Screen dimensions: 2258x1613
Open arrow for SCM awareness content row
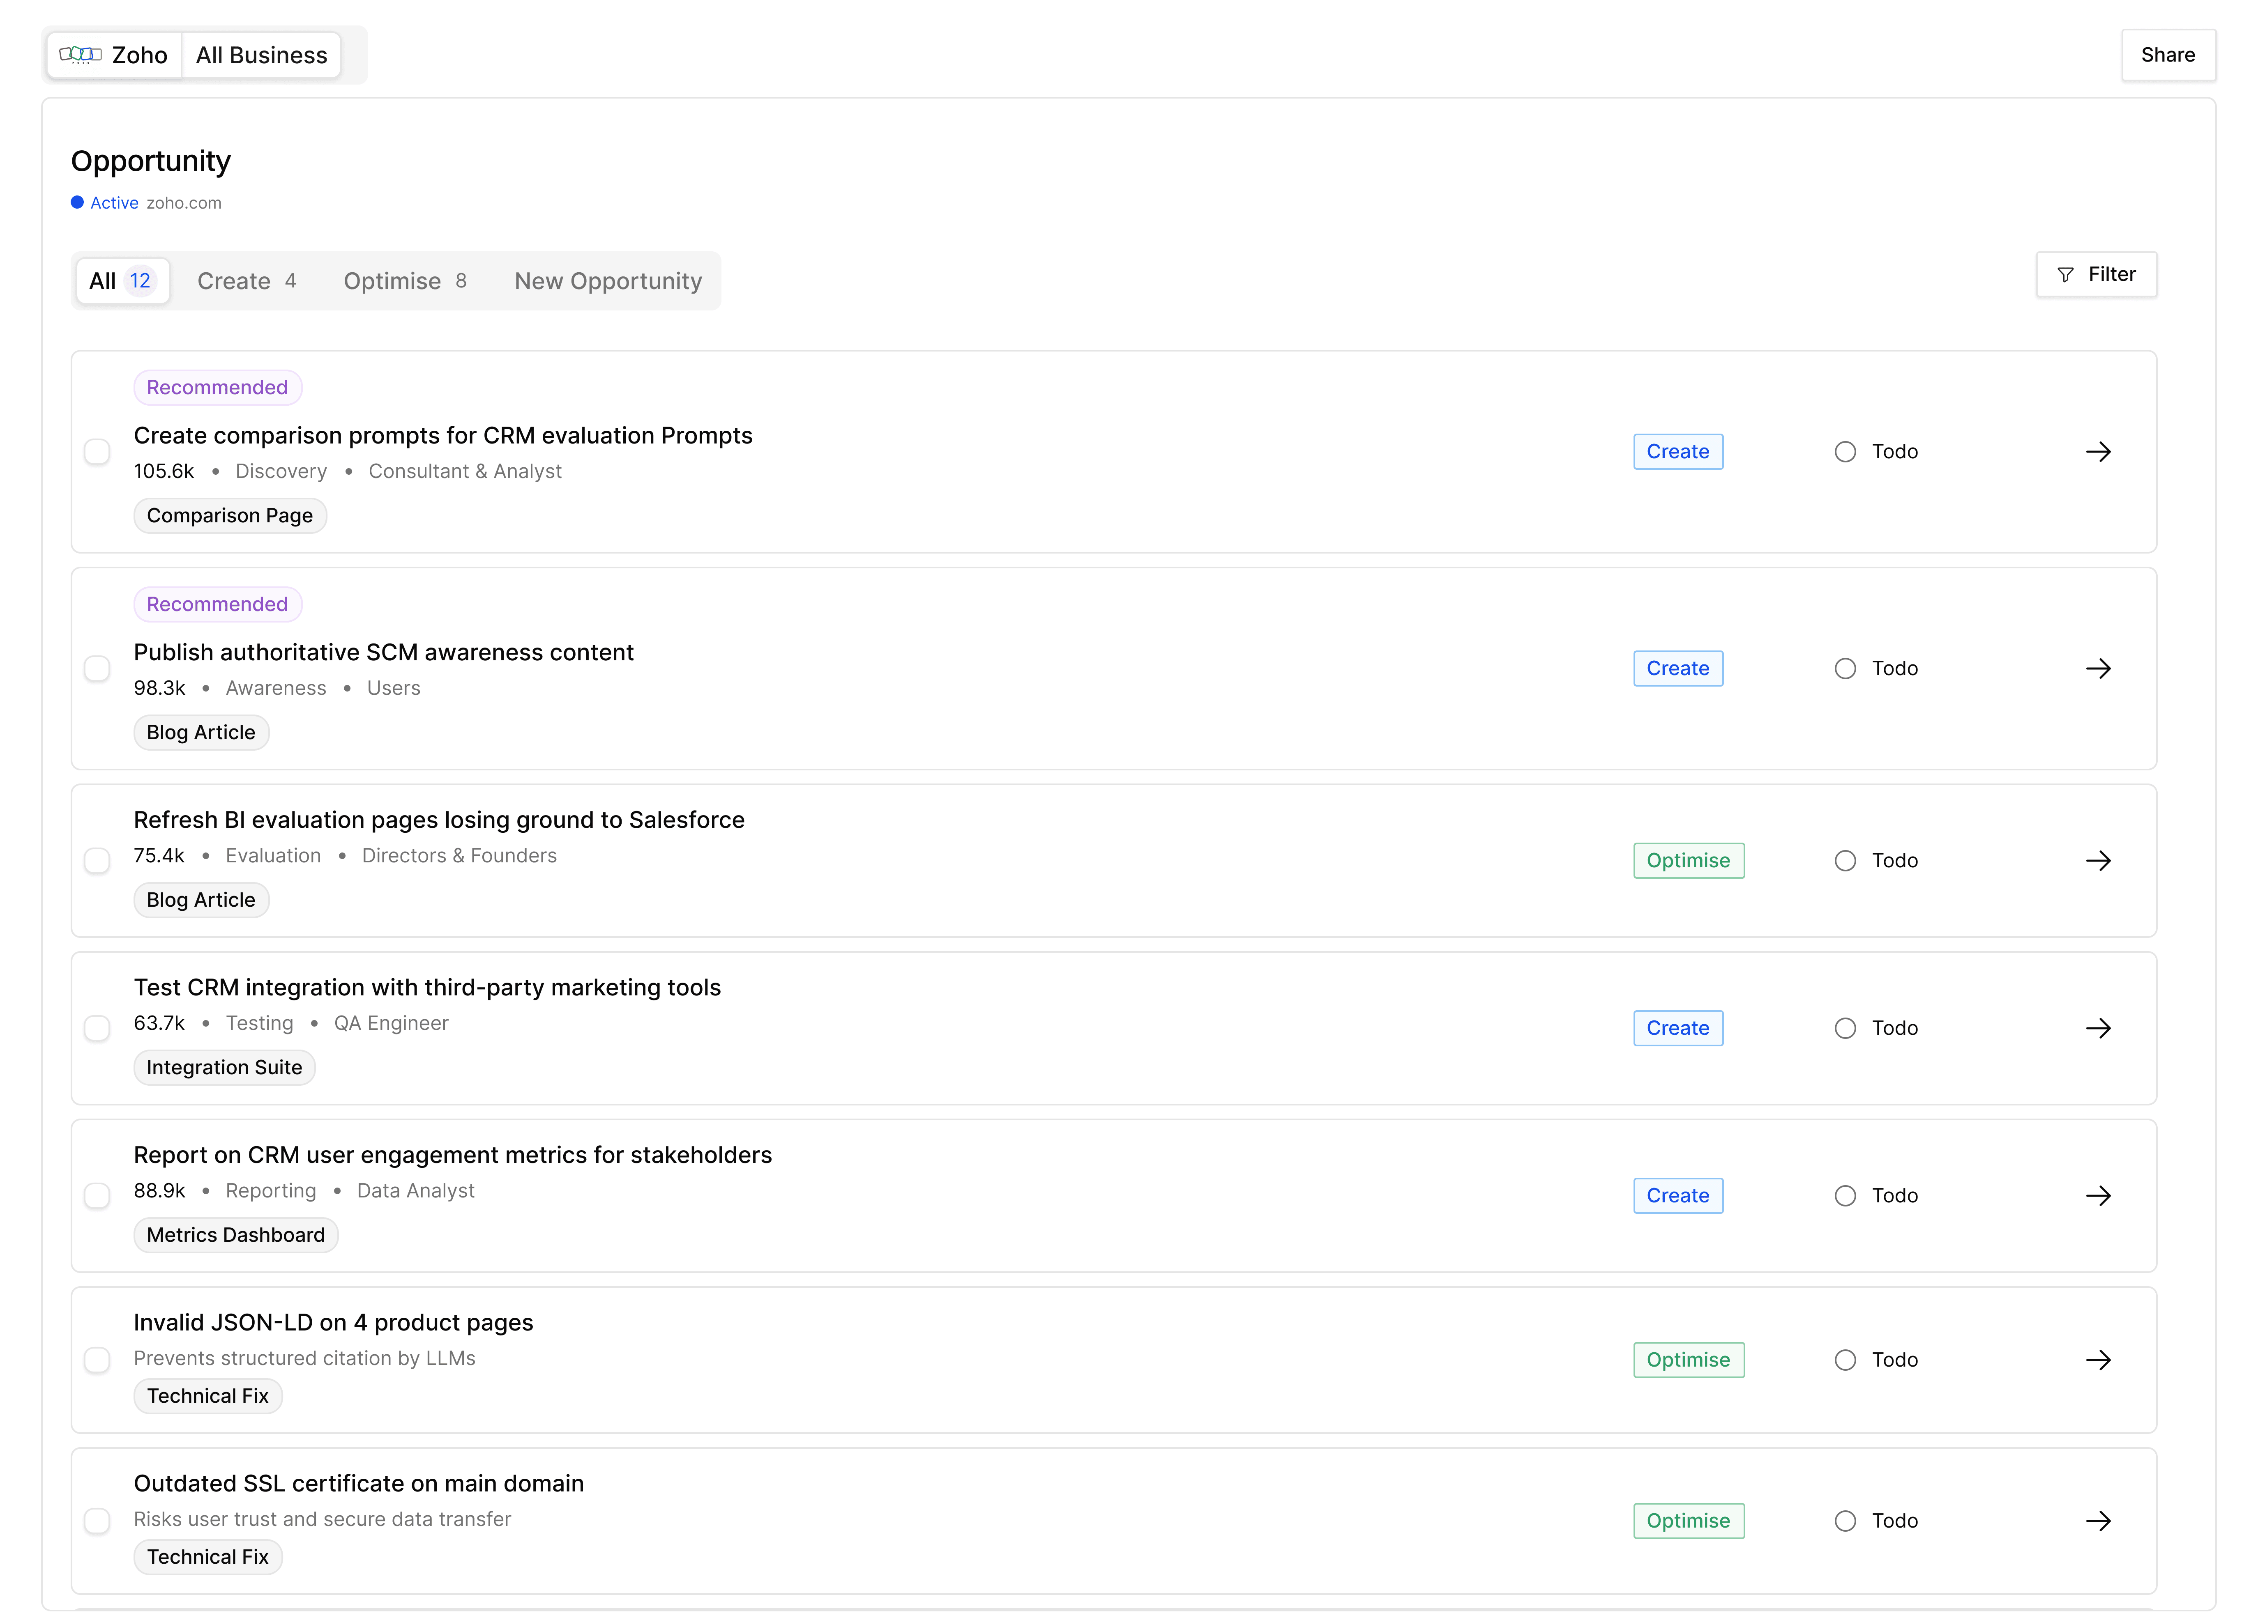[2098, 669]
